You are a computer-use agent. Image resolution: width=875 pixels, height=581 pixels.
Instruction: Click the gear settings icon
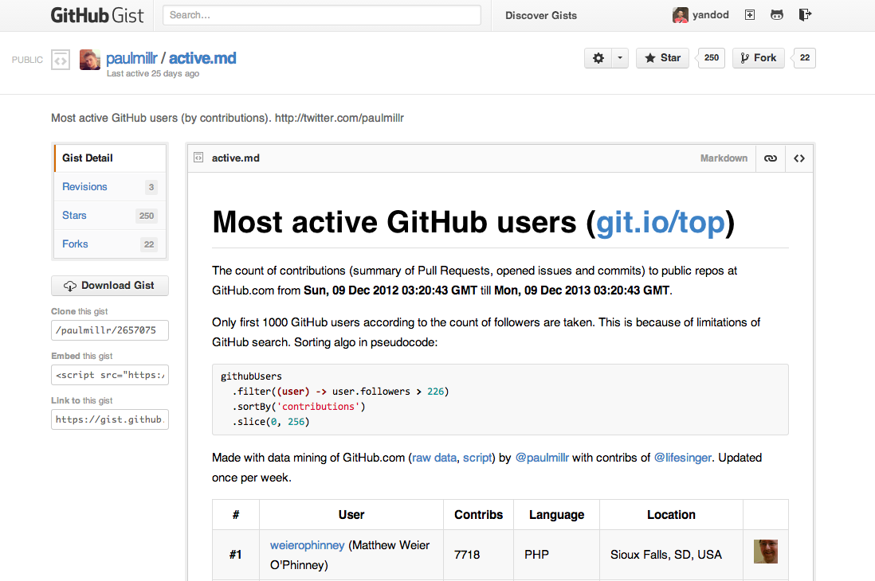pos(598,58)
